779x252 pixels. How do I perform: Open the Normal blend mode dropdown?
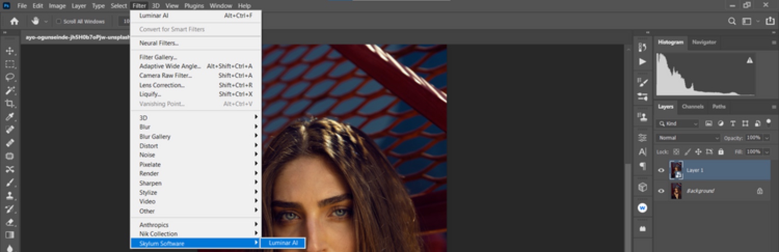(688, 138)
